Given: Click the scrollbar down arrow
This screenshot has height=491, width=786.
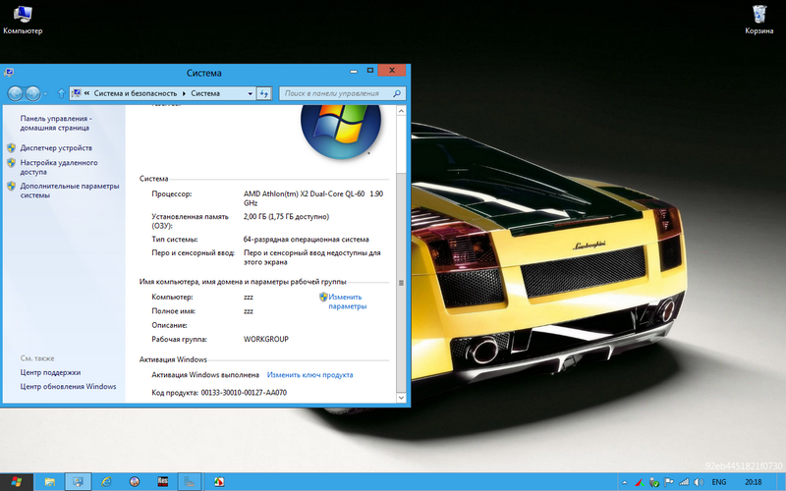Looking at the screenshot, I should coord(401,398).
